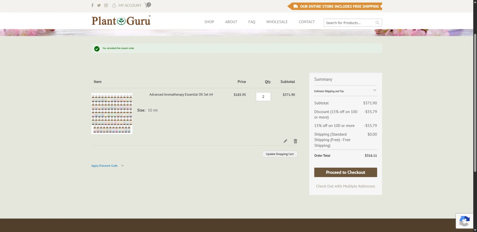Expand Apply Discount Code section
Screen dimensions: 477x232
[107, 166]
